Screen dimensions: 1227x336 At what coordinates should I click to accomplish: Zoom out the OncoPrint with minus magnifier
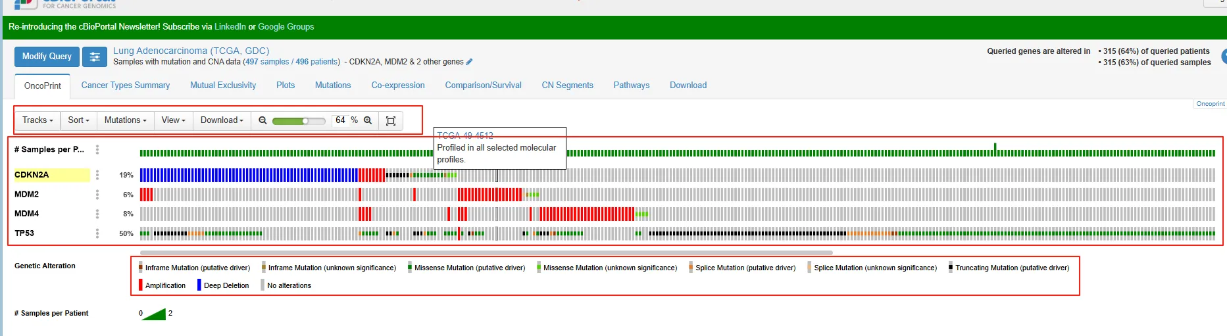[x=263, y=120]
